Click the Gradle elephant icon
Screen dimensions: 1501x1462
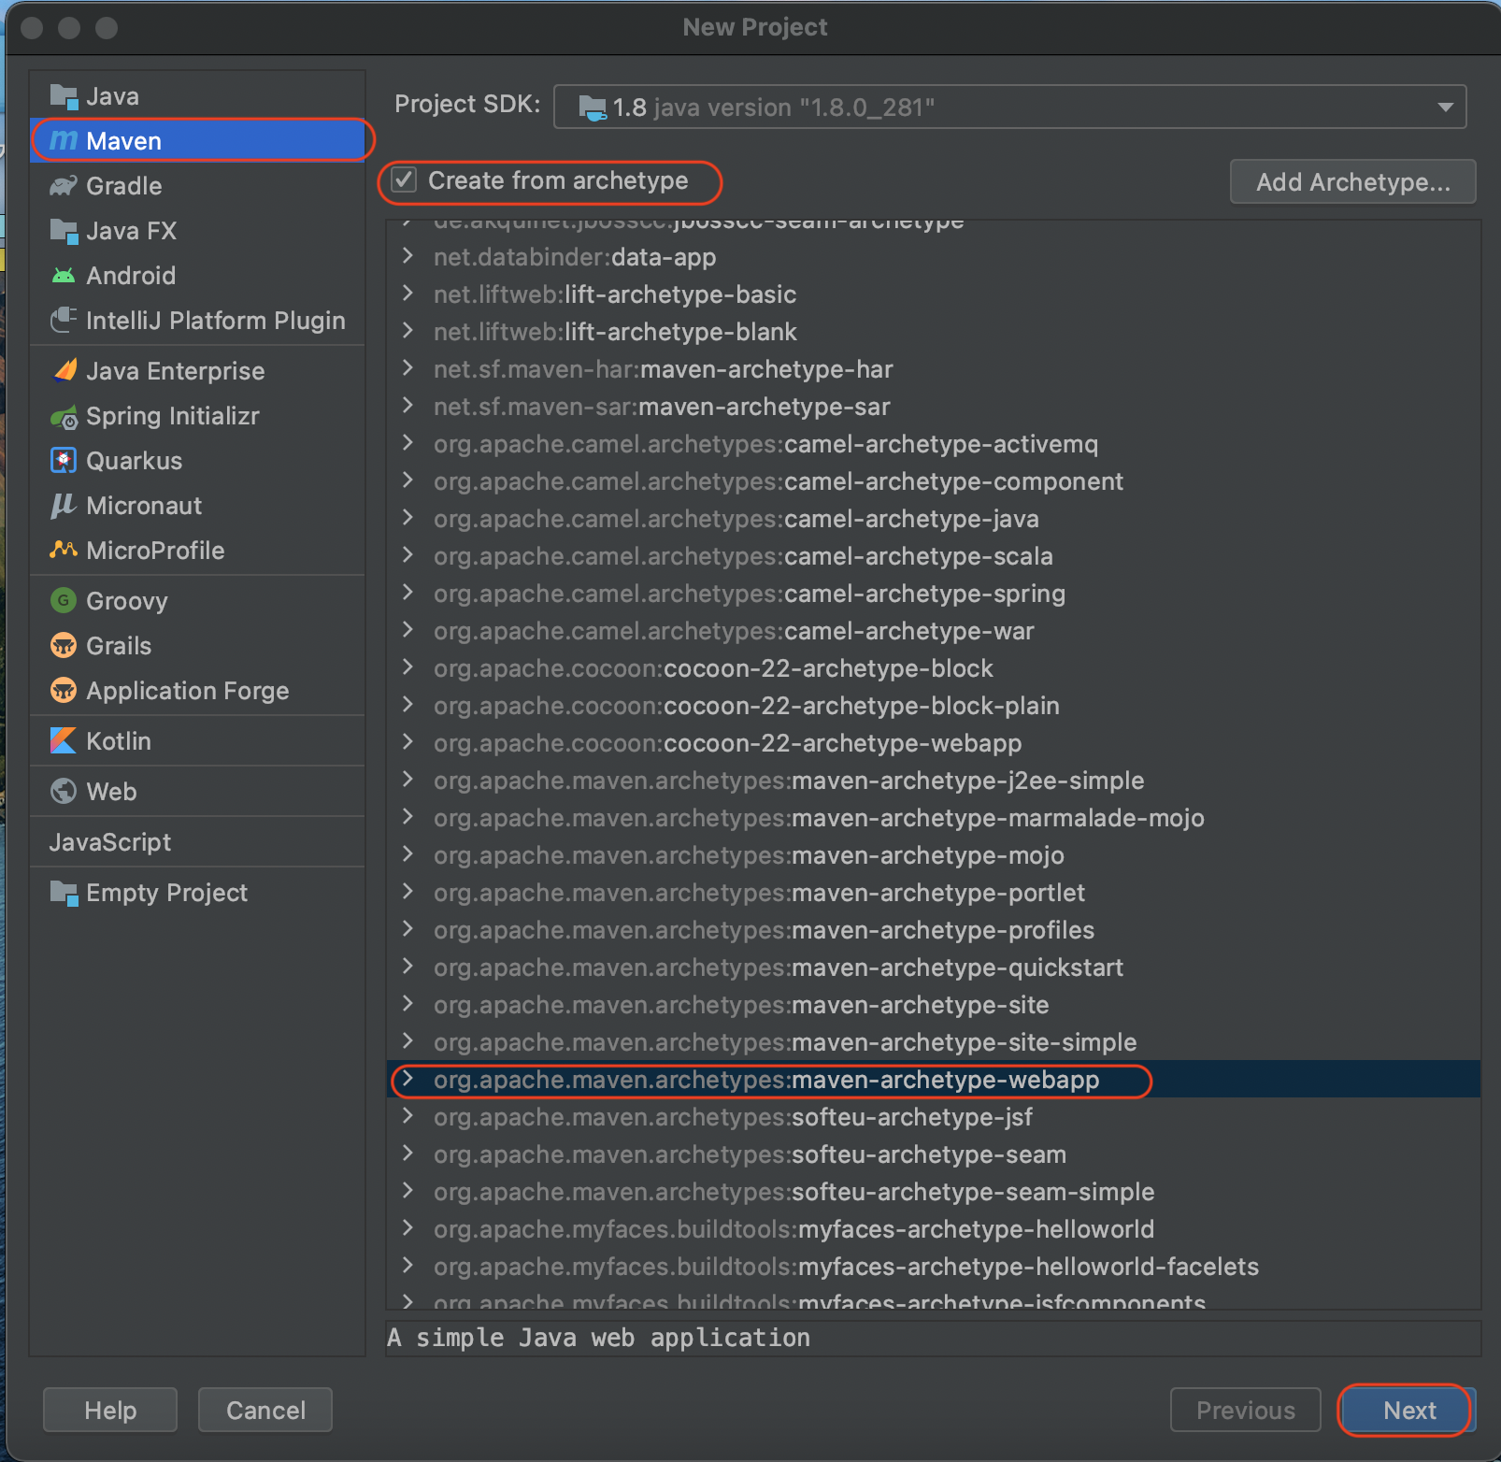pos(64,186)
